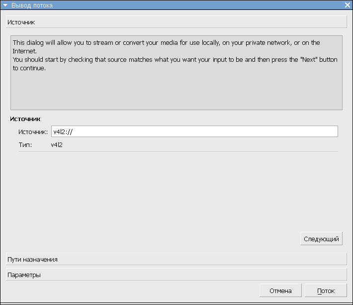Expand the Пути назначения section
Screen dimensions: 353x305
(176, 259)
